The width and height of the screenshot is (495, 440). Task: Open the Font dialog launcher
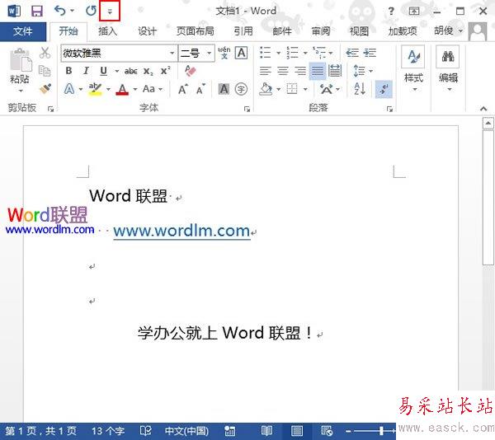pyautogui.click(x=247, y=109)
